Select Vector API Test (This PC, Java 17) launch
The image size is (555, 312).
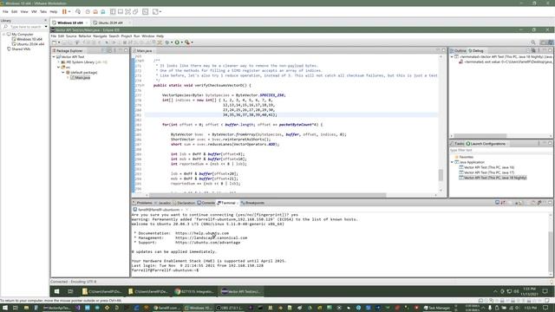click(486, 172)
